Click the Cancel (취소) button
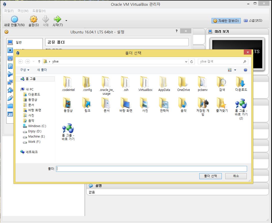The height and width of the screenshot is (223, 272). [x=236, y=176]
